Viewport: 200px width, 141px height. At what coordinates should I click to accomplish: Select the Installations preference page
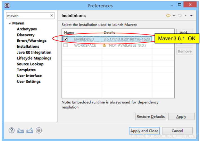point(28,47)
